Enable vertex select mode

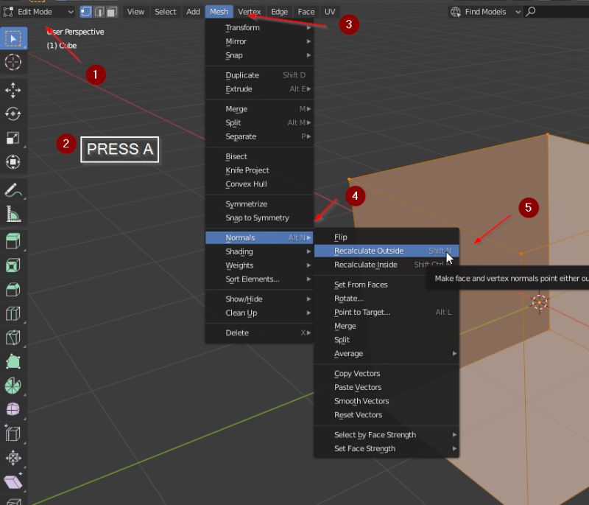click(x=86, y=12)
